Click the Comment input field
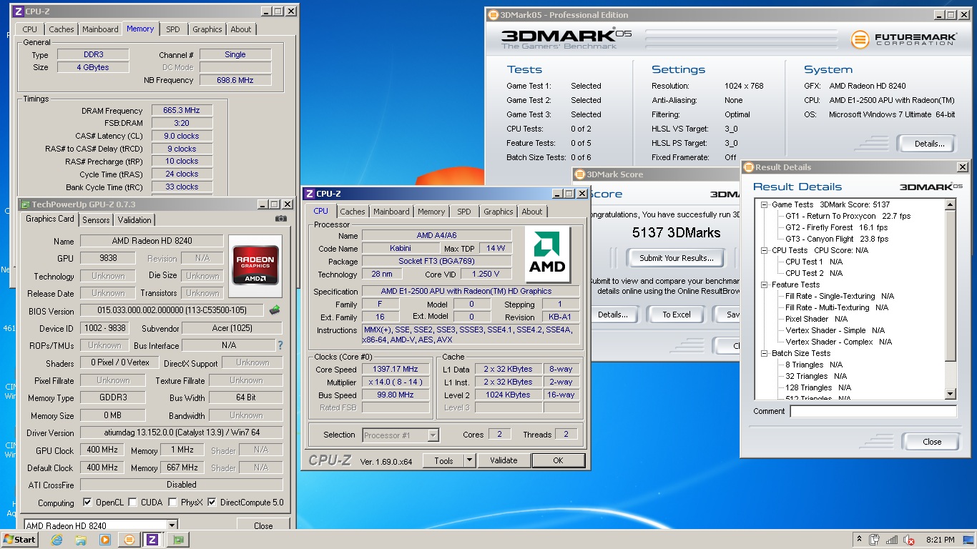 pyautogui.click(x=873, y=411)
